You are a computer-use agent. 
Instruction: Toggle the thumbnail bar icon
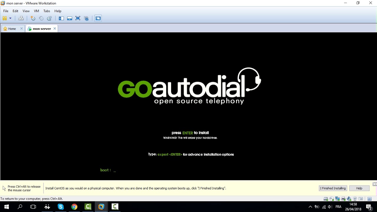[x=70, y=18]
